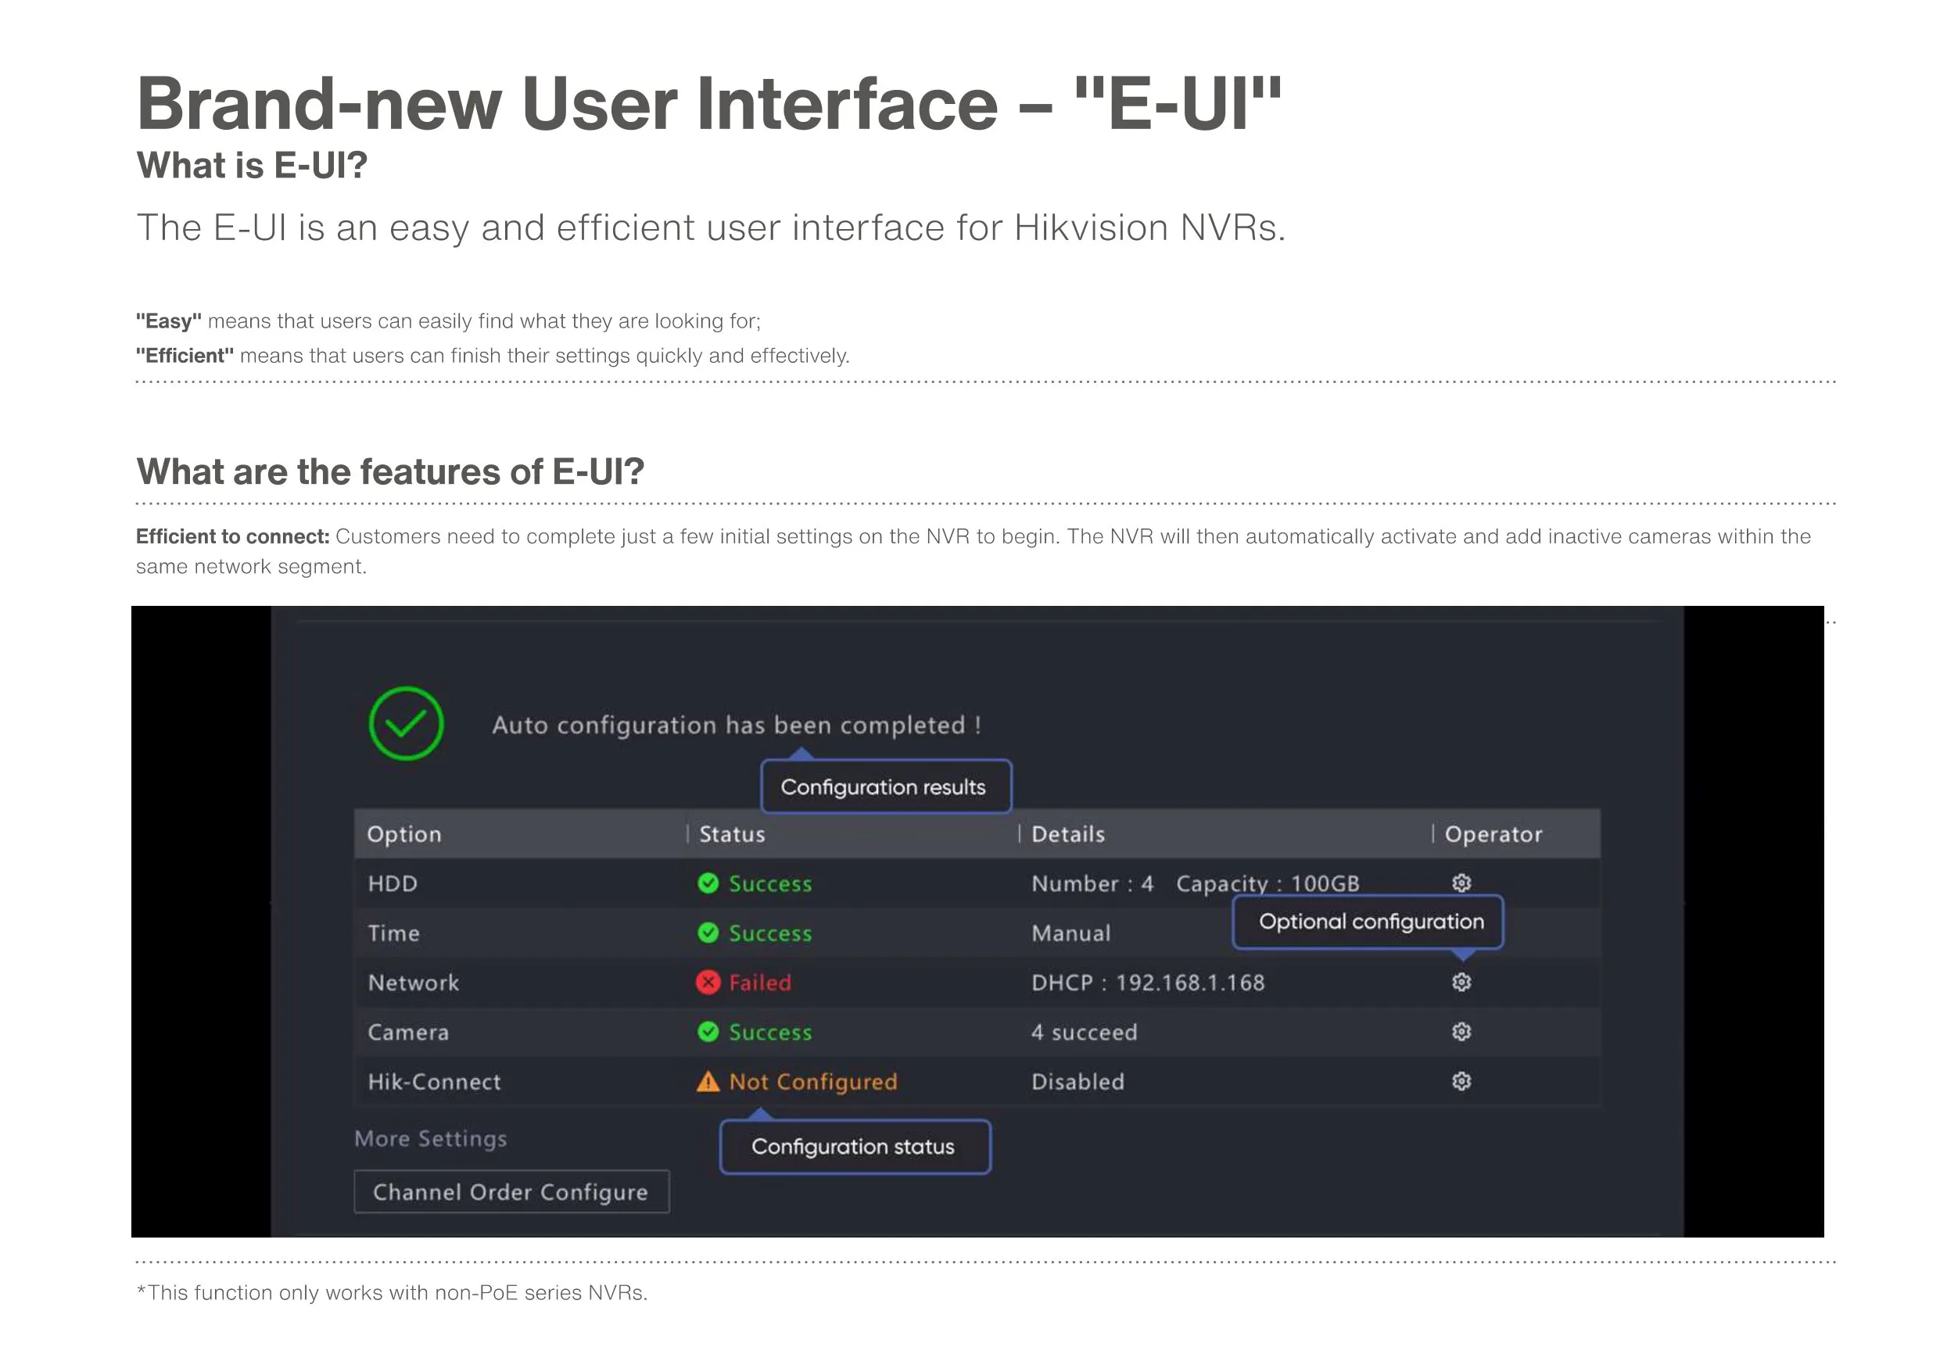Click the Time option cell
1940x1372 pixels.
pyautogui.click(x=394, y=933)
